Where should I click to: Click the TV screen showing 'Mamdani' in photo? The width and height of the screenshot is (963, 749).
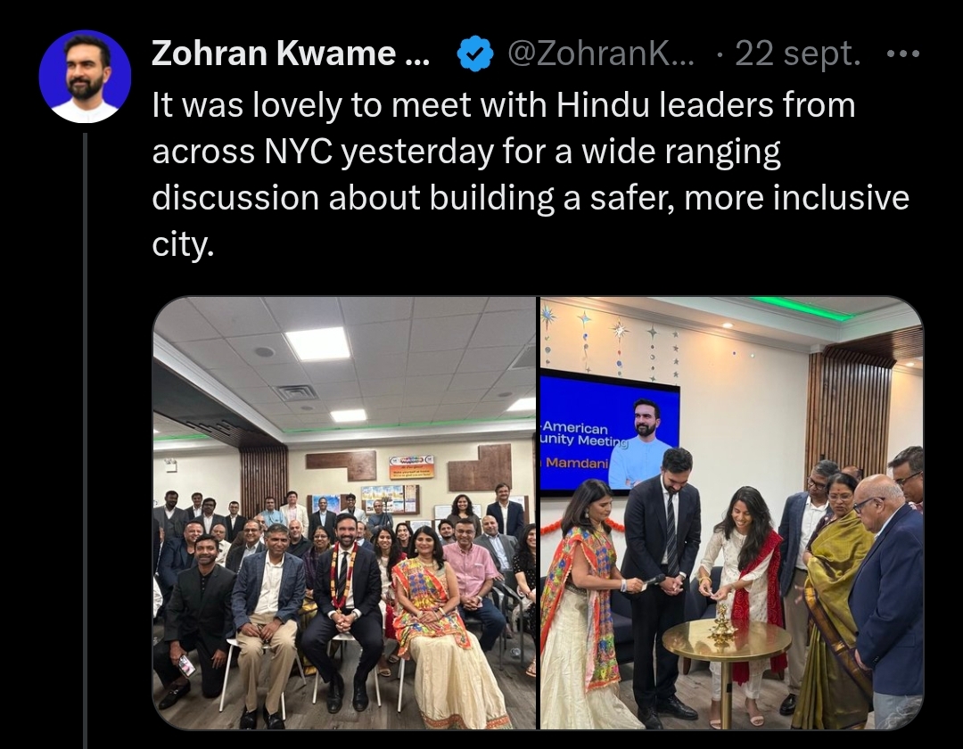click(x=610, y=432)
